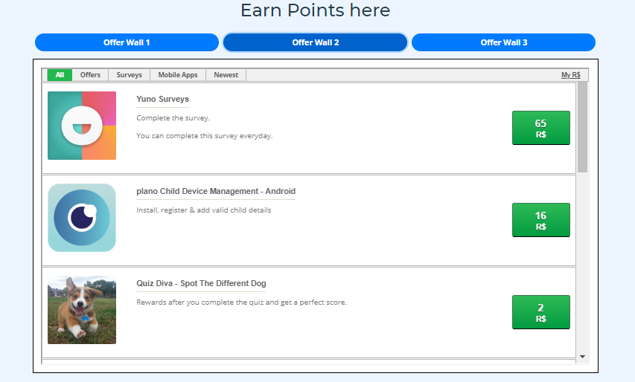The width and height of the screenshot is (635, 382).
Task: Click the scrollbar down arrow
Action: pos(582,357)
